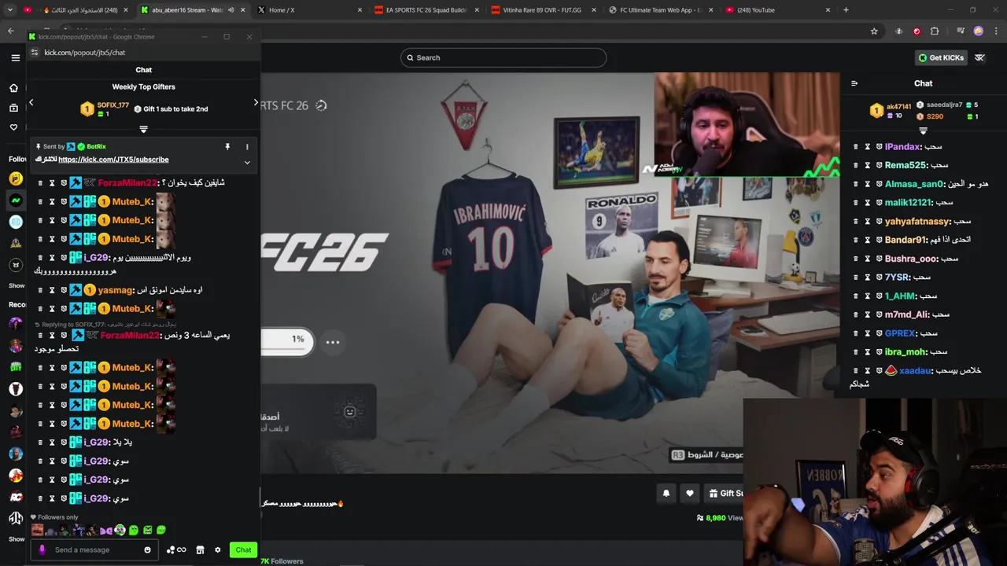Select the first emote in quick emote row
Image resolution: width=1007 pixels, height=566 pixels.
pos(37,531)
